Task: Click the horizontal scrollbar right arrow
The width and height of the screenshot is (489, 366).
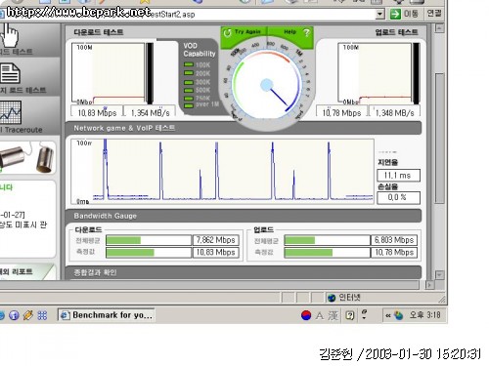Action: coord(429,285)
